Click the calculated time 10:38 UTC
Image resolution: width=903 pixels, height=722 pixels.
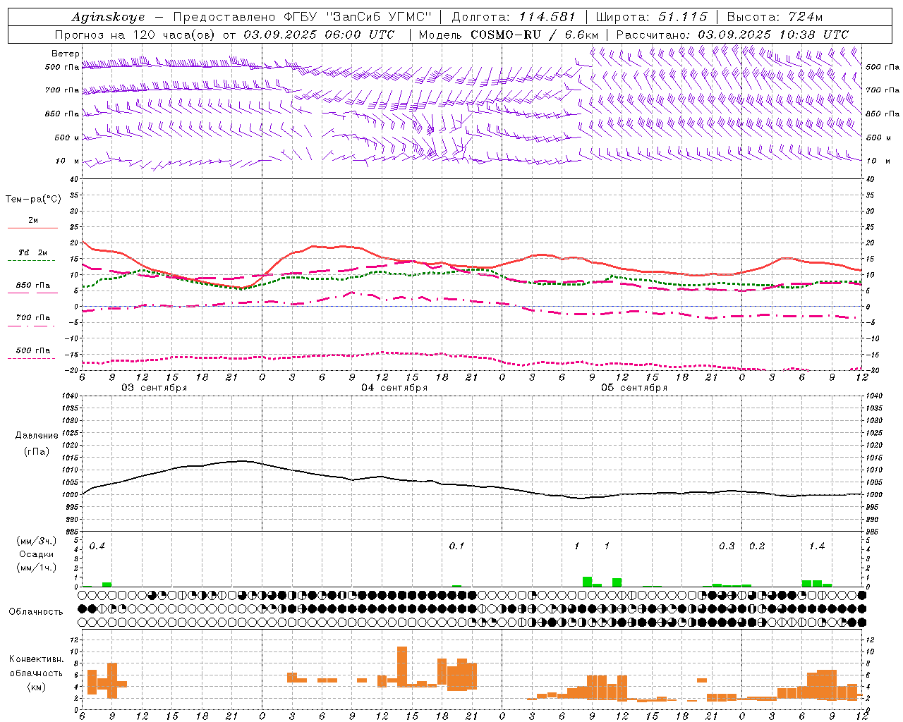click(x=813, y=35)
